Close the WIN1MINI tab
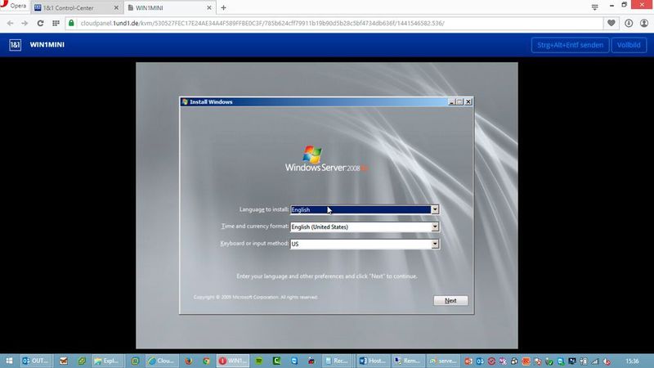654x368 pixels. [209, 7]
